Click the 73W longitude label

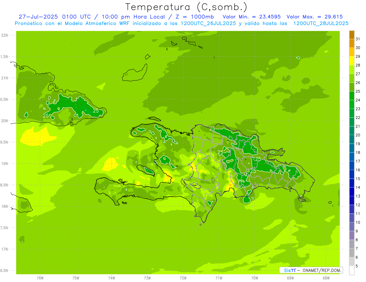pyautogui.click(x=147, y=278)
